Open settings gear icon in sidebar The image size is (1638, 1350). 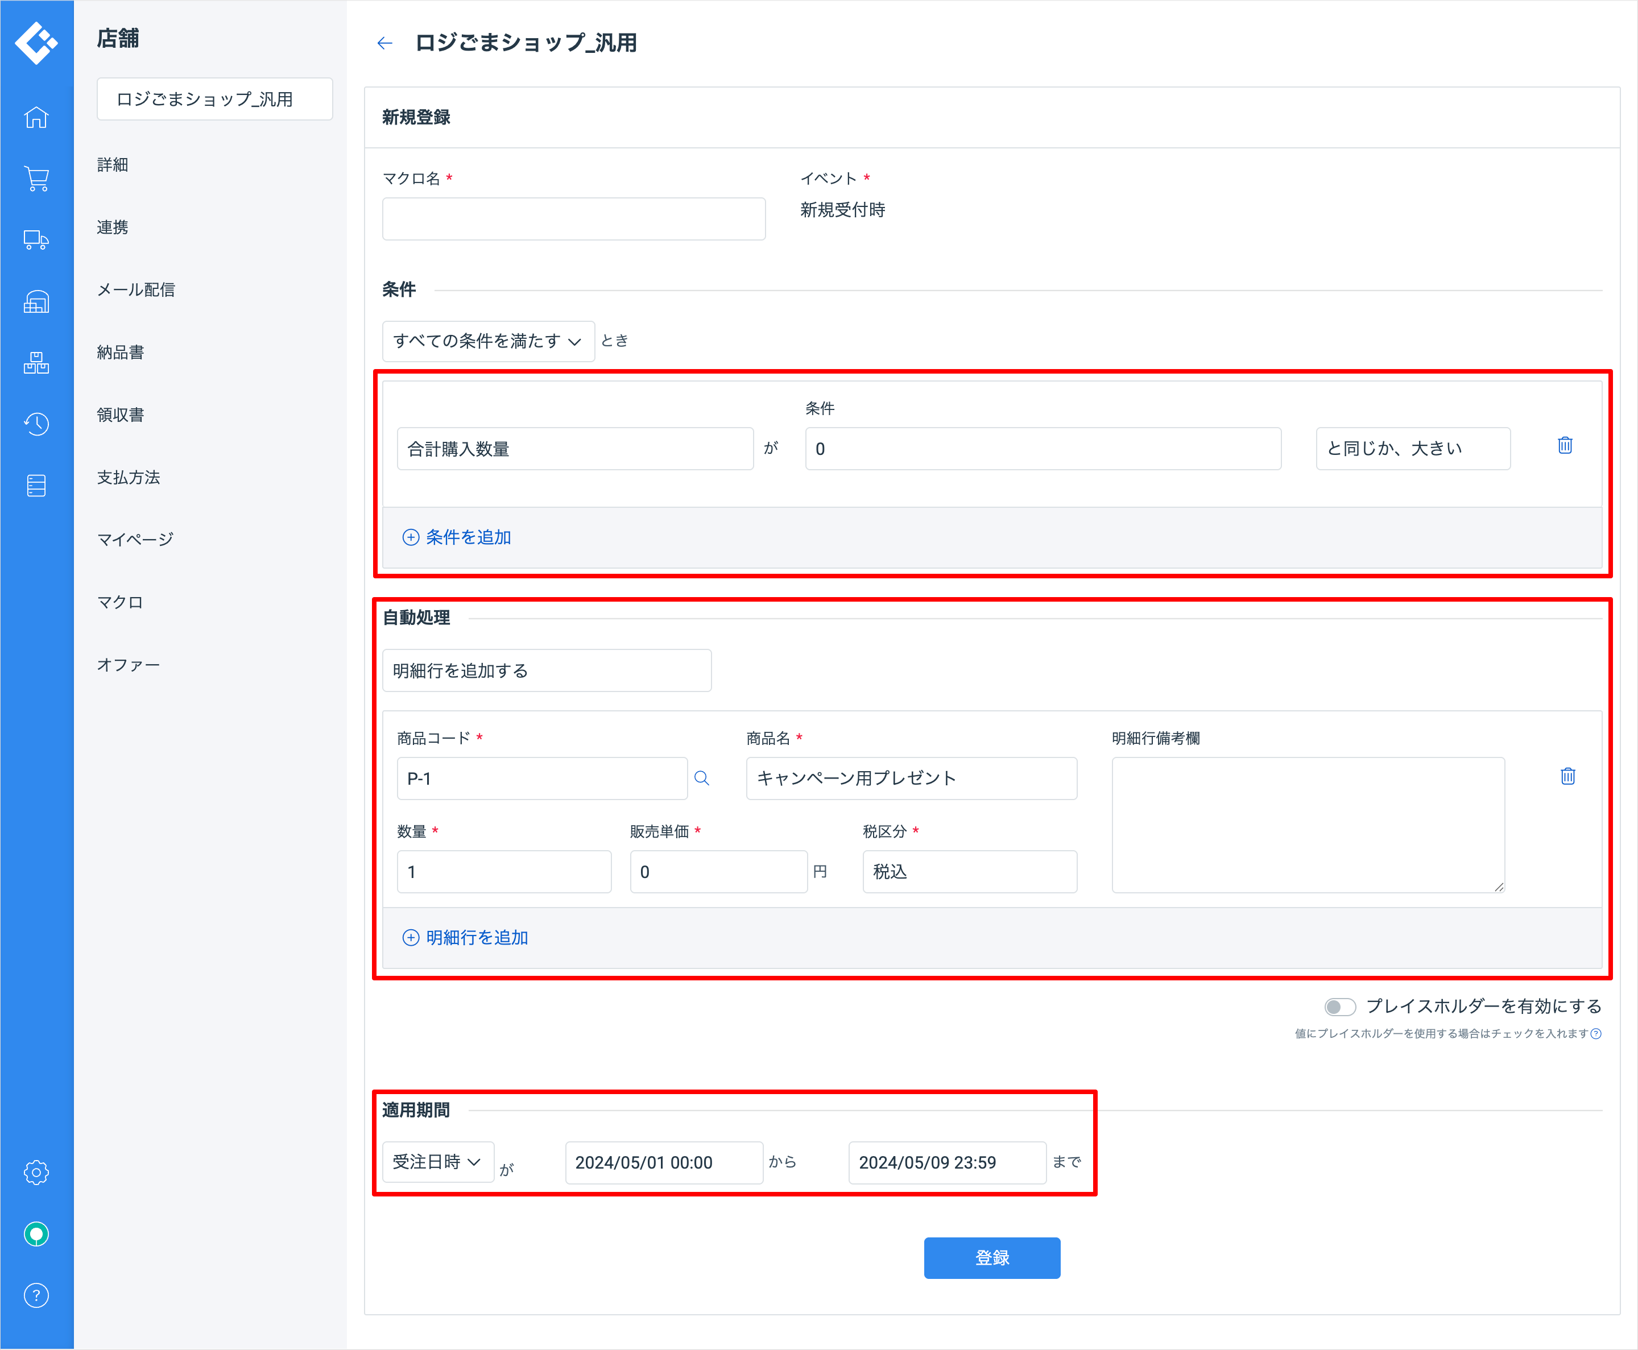36,1172
